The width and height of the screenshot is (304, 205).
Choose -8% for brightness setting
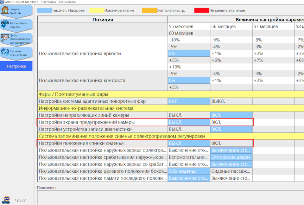pos(273,40)
